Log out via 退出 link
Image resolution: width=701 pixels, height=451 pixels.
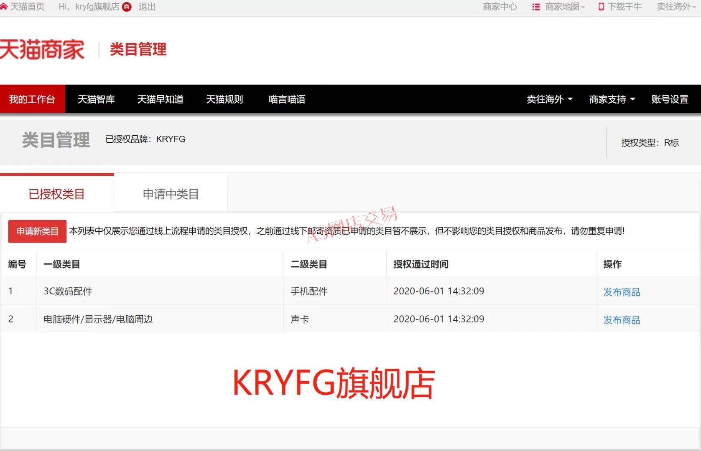coord(147,7)
